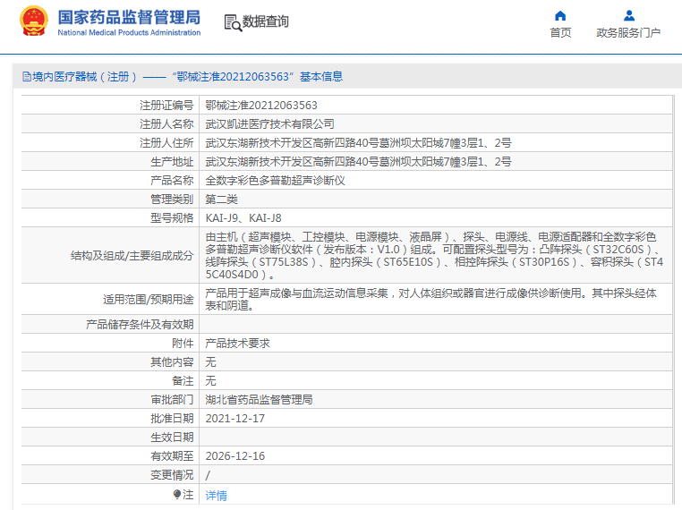Select registration number 鄂械注准20212063563 cell
The image size is (682, 510).
click(x=261, y=105)
